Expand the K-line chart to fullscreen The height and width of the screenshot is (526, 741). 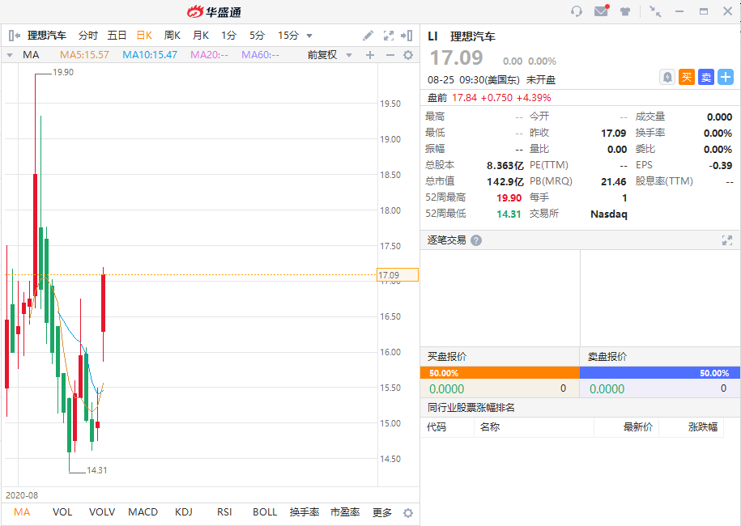pos(388,36)
